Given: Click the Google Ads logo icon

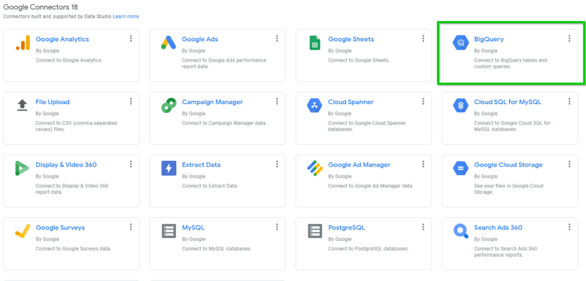Looking at the screenshot, I should point(168,43).
